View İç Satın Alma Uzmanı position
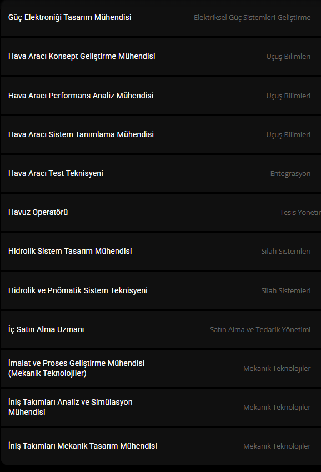The image size is (321, 472). tap(160, 329)
